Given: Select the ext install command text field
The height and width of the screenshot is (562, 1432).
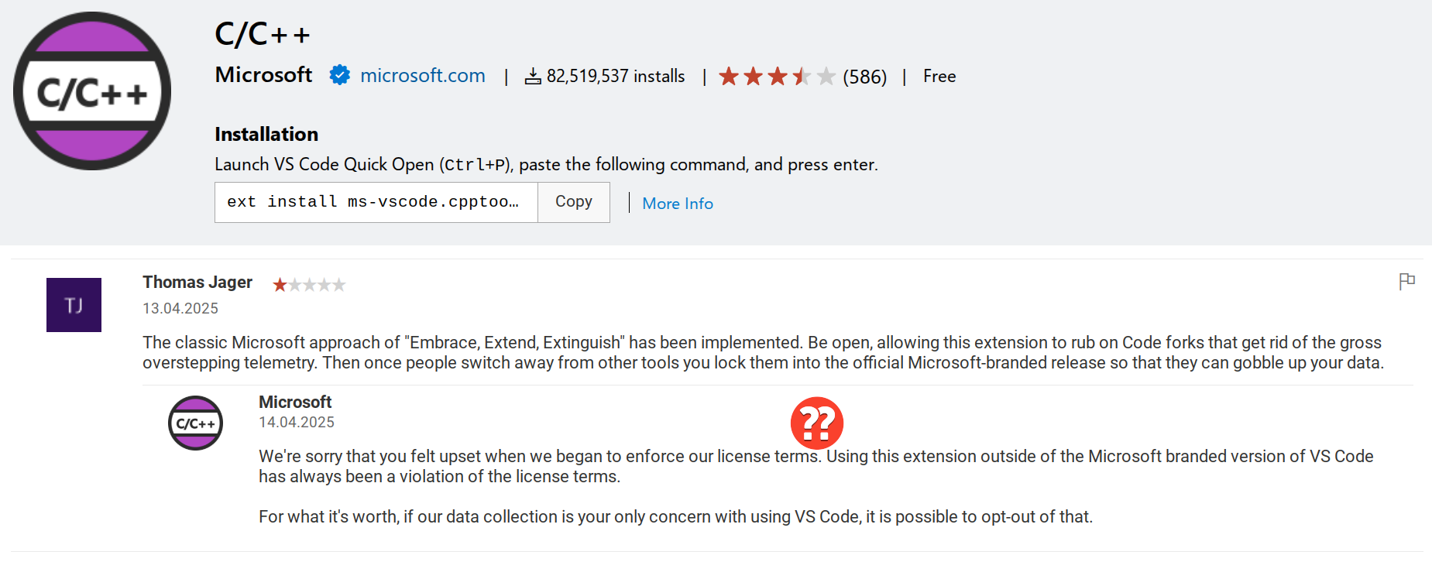Looking at the screenshot, I should tap(376, 202).
